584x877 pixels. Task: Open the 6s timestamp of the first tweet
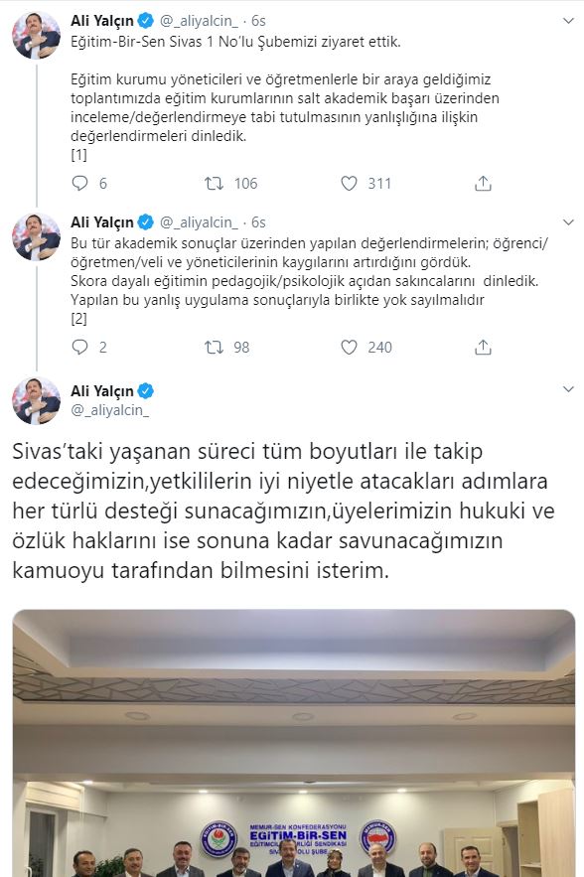[x=258, y=21]
